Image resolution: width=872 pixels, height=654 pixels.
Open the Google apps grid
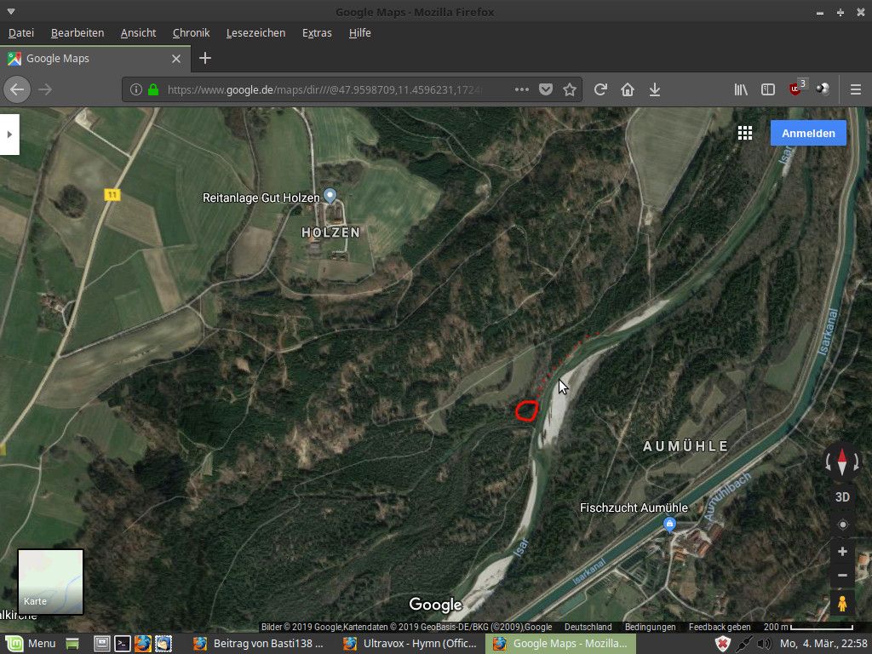pos(745,133)
